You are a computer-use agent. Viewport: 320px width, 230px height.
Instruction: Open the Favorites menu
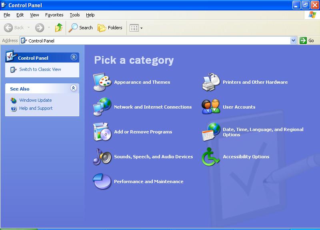click(54, 15)
